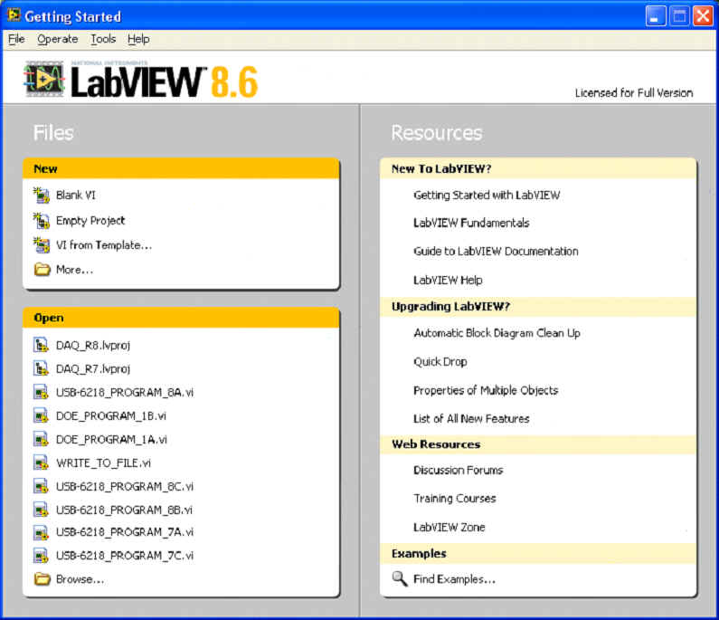Click the VI icon beside USB-6218_PROGRAM_8C.vi

[x=41, y=486]
